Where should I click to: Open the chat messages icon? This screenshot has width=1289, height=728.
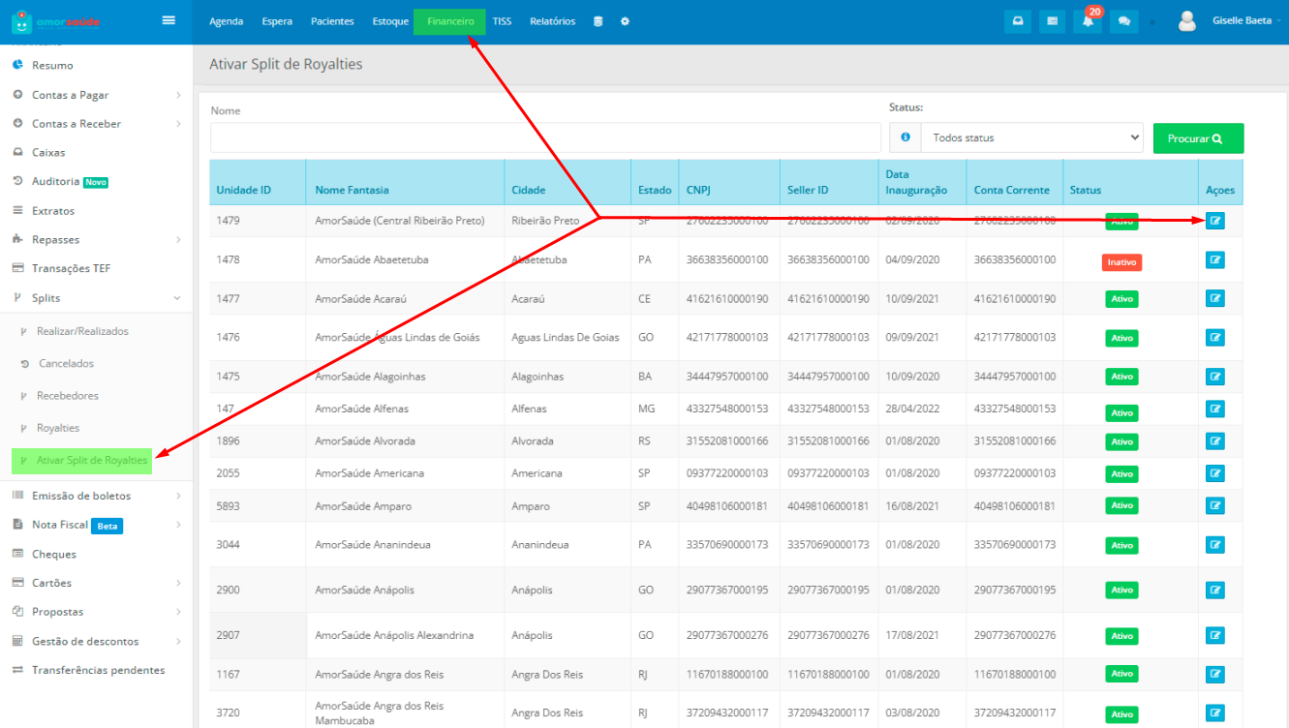point(1122,21)
